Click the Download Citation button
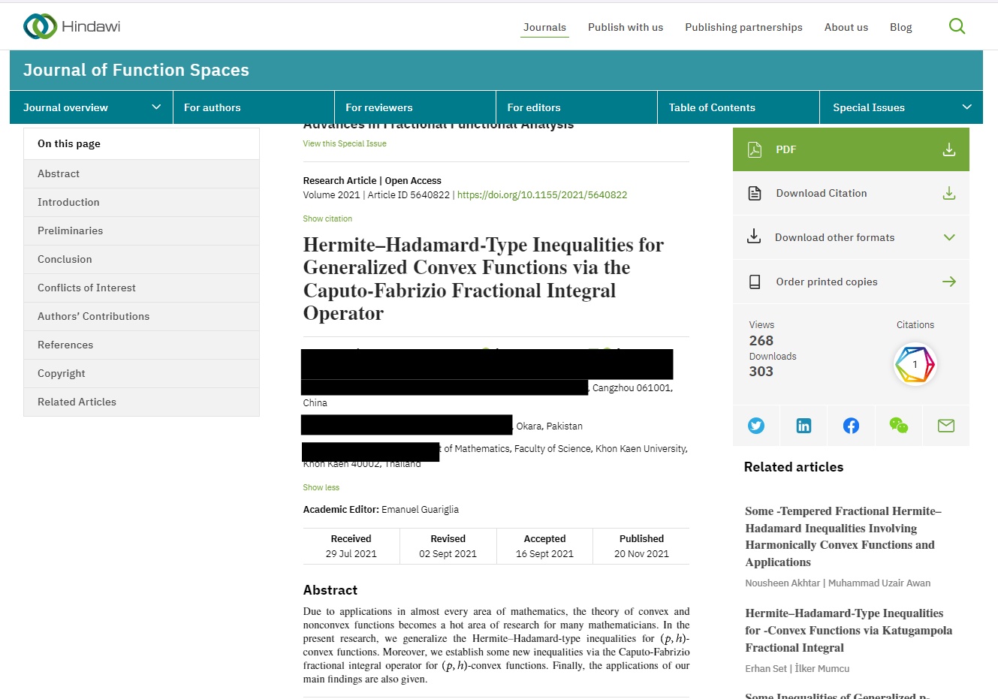The width and height of the screenshot is (998, 699). click(x=851, y=194)
